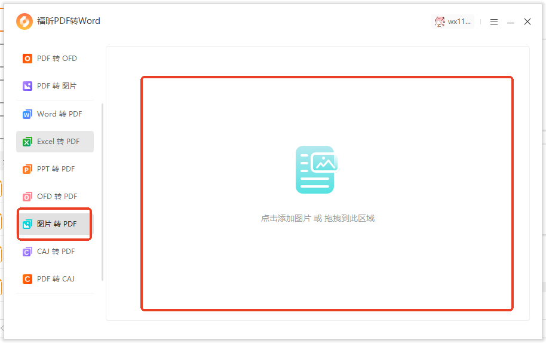Click the orange PDF 转 OFD icon
Screen dimensions: 546x343
pos(27,59)
